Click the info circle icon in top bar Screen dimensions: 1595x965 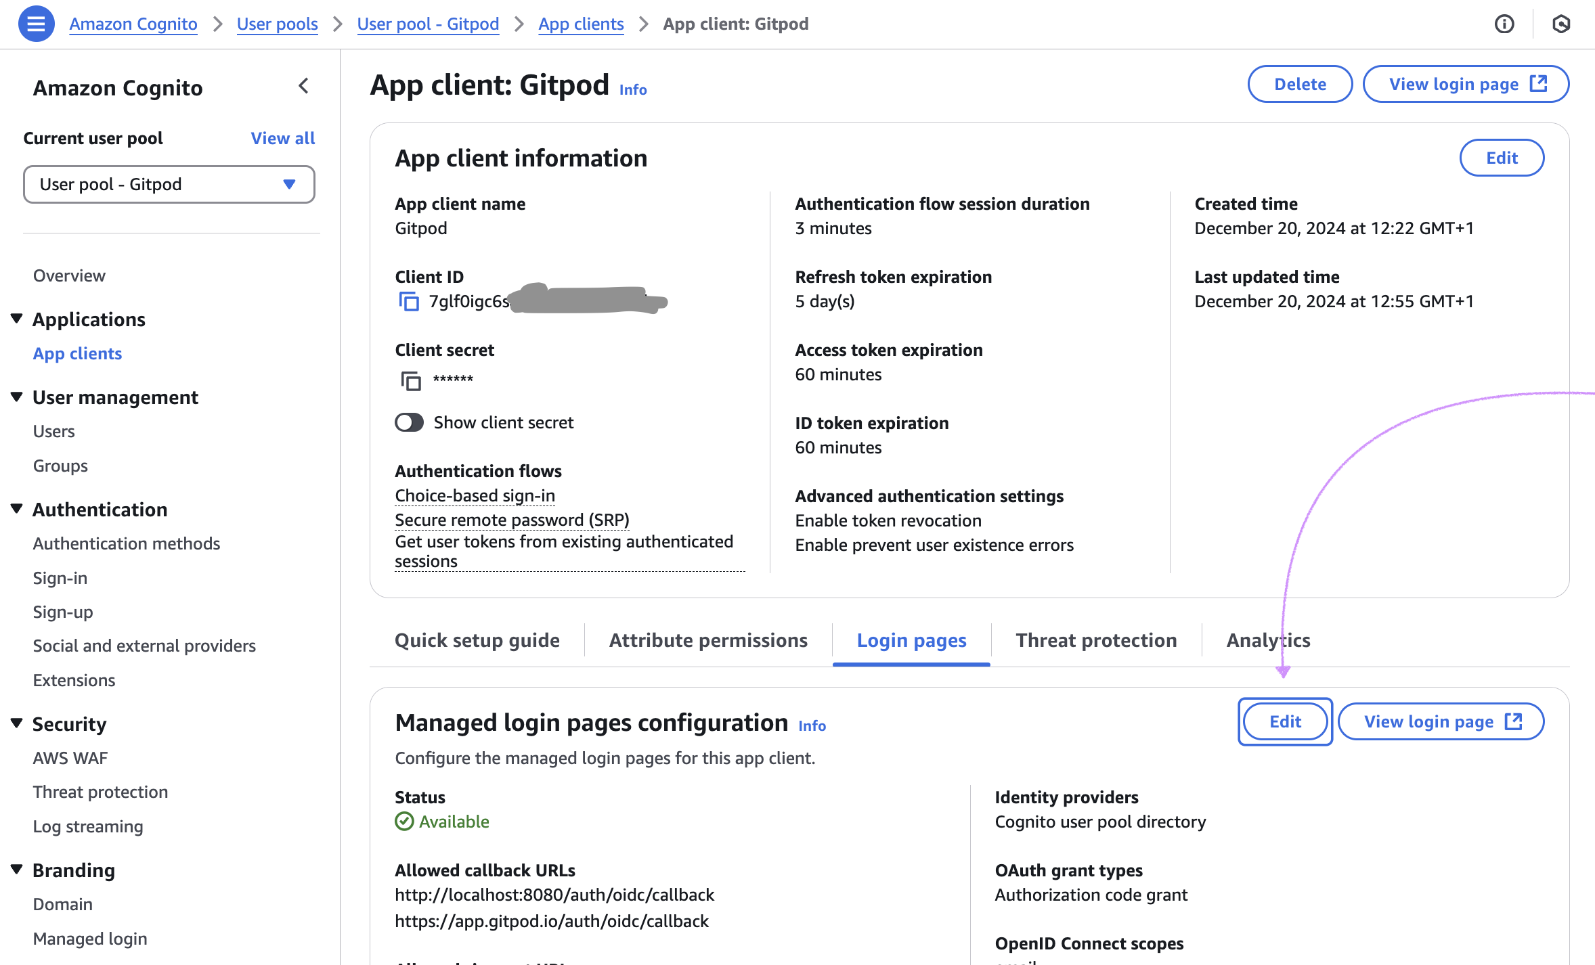tap(1504, 24)
